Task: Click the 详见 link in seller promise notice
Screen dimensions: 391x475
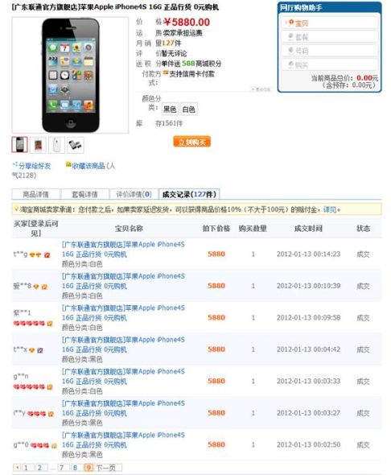Action: coord(330,209)
